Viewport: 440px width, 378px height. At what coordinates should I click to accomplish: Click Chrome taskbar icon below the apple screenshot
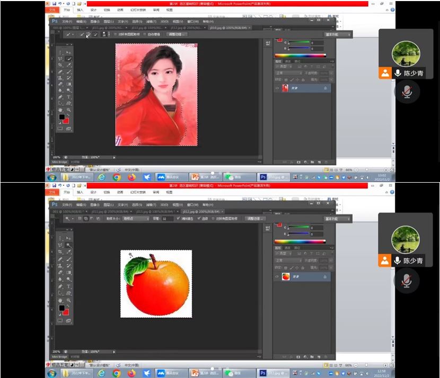pos(117,373)
